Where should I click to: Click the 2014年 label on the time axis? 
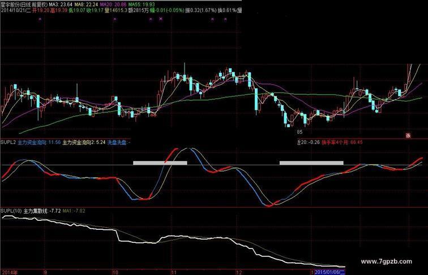[9, 272]
